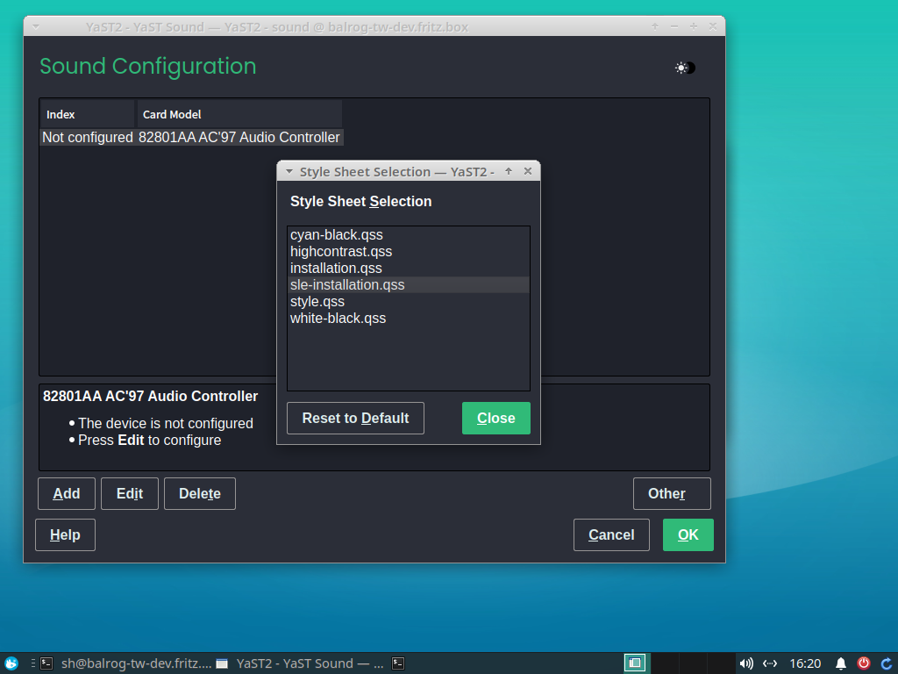This screenshot has height=674, width=898.
Task: Open the volume control tray icon
Action: pos(746,663)
